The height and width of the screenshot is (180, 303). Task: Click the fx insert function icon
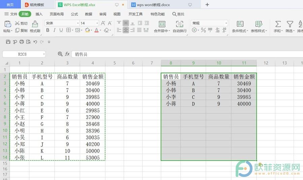point(67,54)
